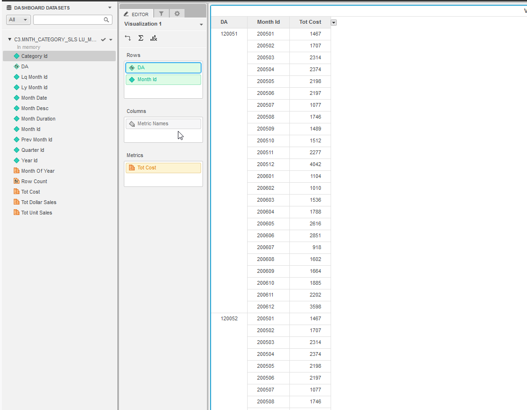Screen dimensions: 527x410
Task: Click the bar chart icon next to Sigma
Action: tap(153, 38)
